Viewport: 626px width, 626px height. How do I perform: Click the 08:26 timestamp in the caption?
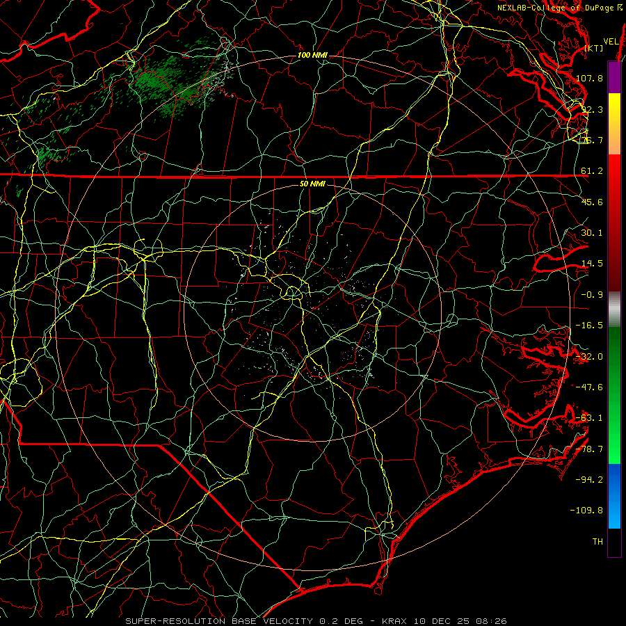click(x=493, y=621)
